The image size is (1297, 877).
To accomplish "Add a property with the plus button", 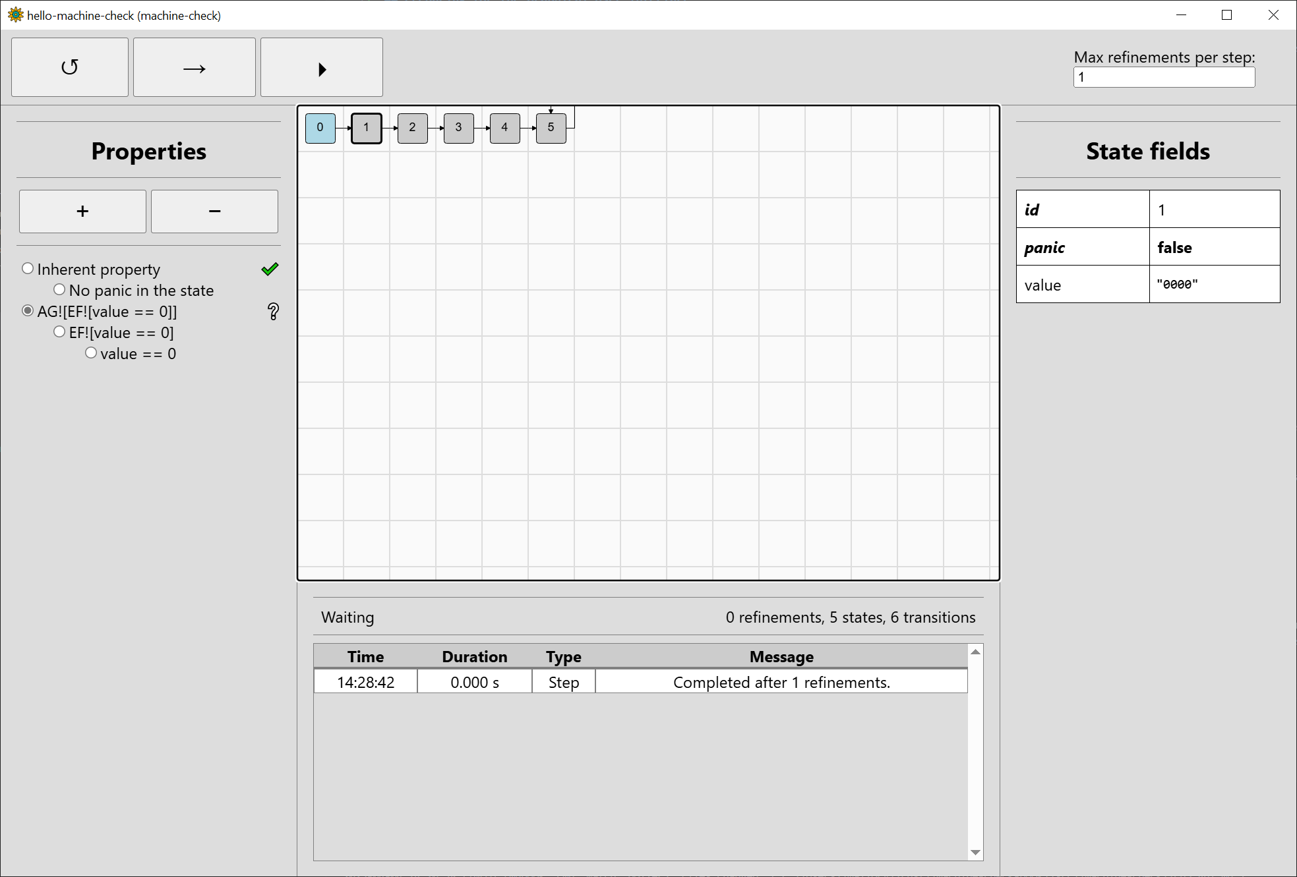I will (82, 212).
